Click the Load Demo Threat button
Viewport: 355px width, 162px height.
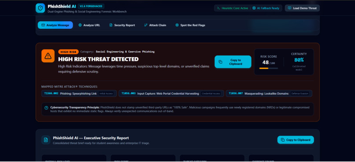[x=302, y=8]
